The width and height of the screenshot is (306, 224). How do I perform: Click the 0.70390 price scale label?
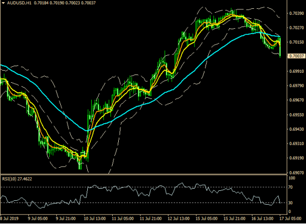[x=297, y=13]
